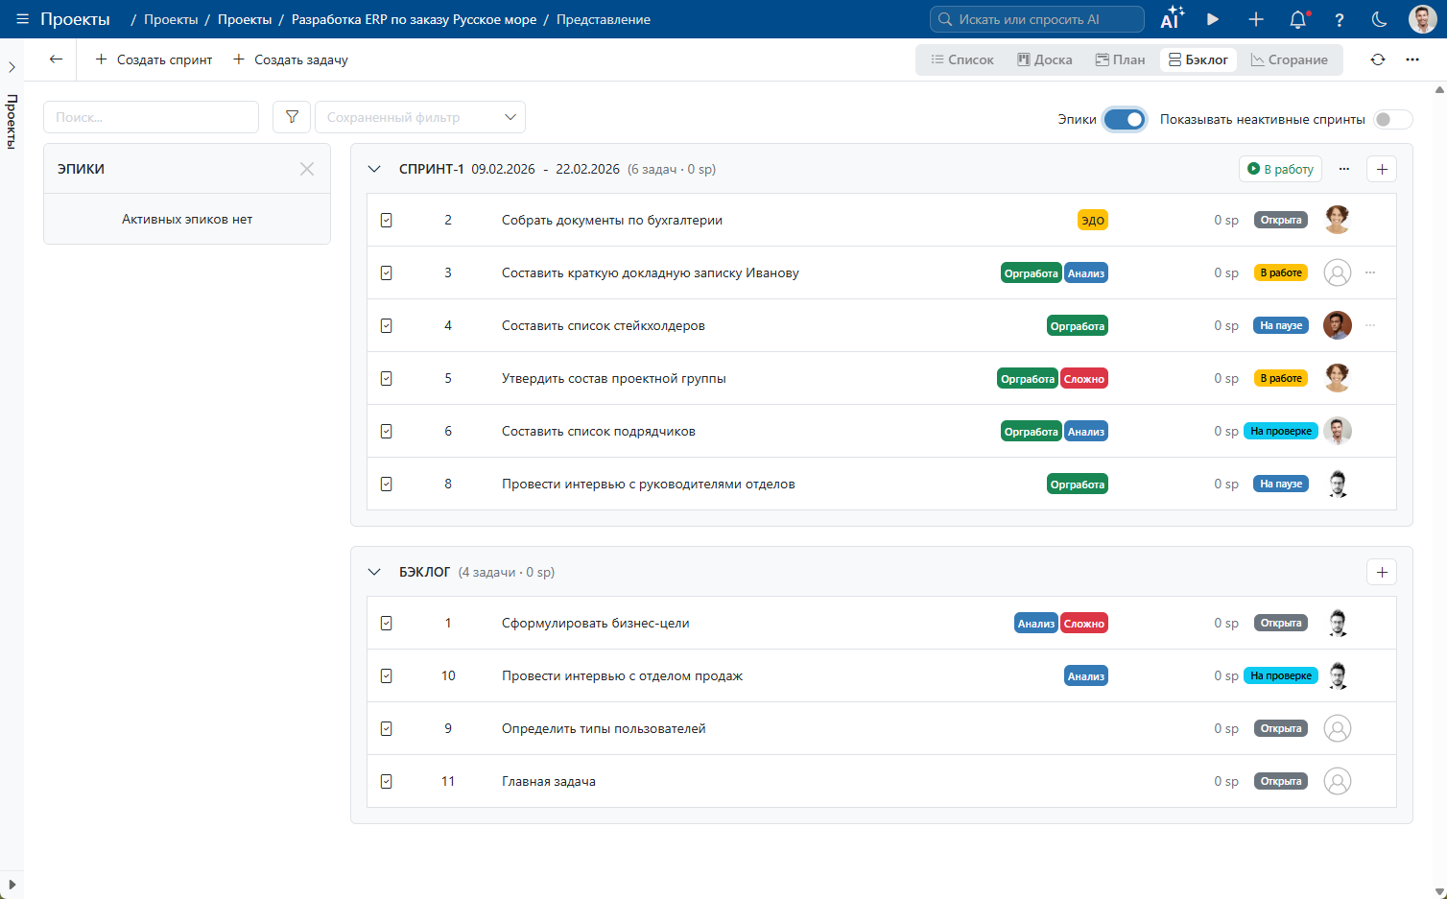Click assignee avatar of task 4
Image resolution: width=1447 pixels, height=899 pixels.
[x=1338, y=325]
